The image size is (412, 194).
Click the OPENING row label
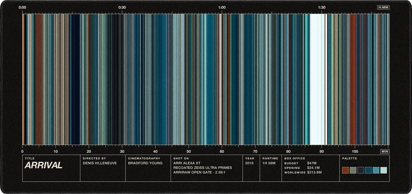point(292,168)
